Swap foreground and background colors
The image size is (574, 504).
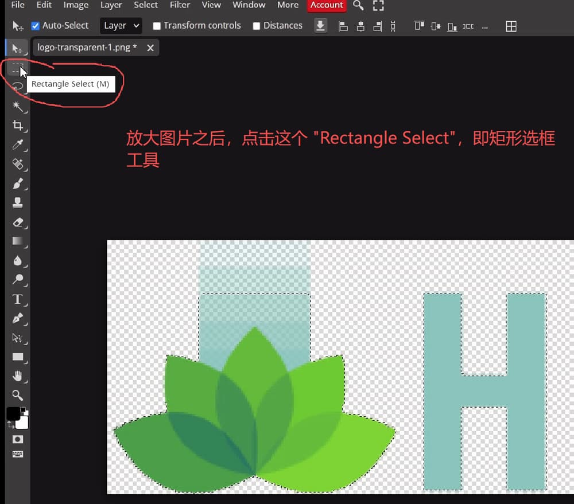point(10,425)
